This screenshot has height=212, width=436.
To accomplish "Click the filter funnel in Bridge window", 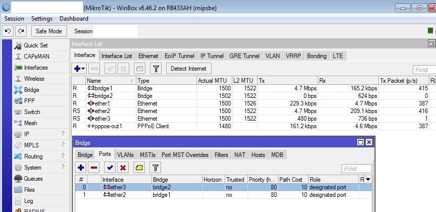I will tap(156, 168).
